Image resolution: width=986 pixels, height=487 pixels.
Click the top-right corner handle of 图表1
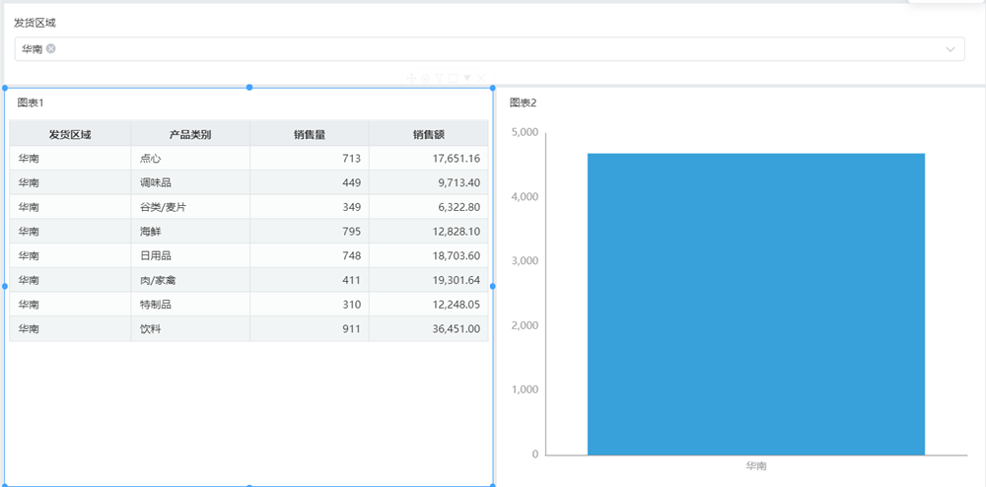tap(492, 88)
